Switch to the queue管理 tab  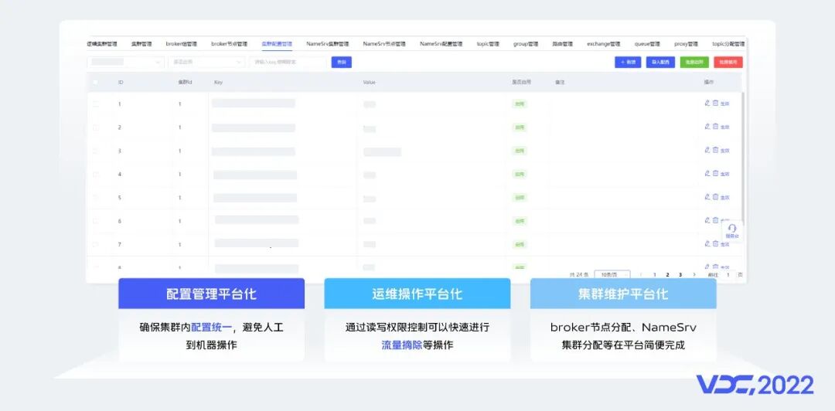(x=647, y=44)
